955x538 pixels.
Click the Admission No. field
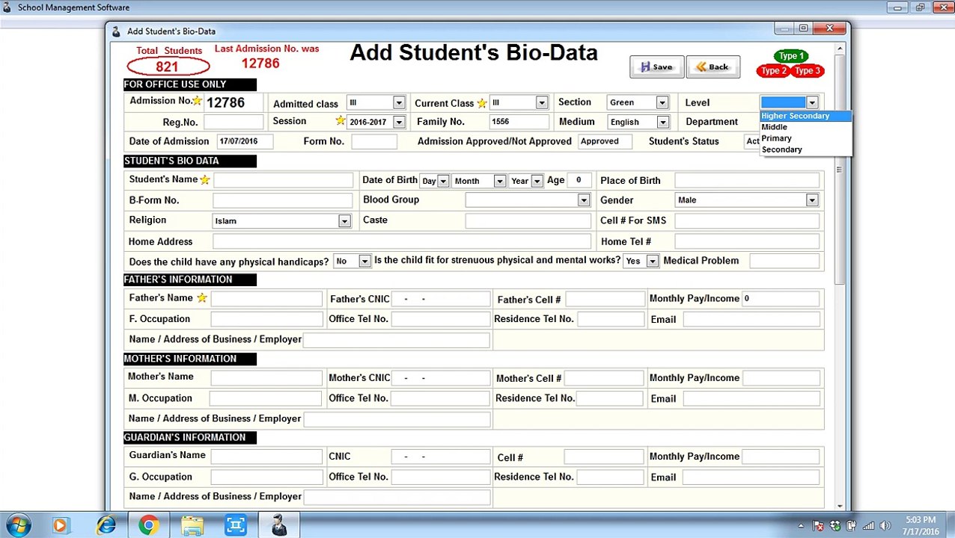[x=234, y=102]
